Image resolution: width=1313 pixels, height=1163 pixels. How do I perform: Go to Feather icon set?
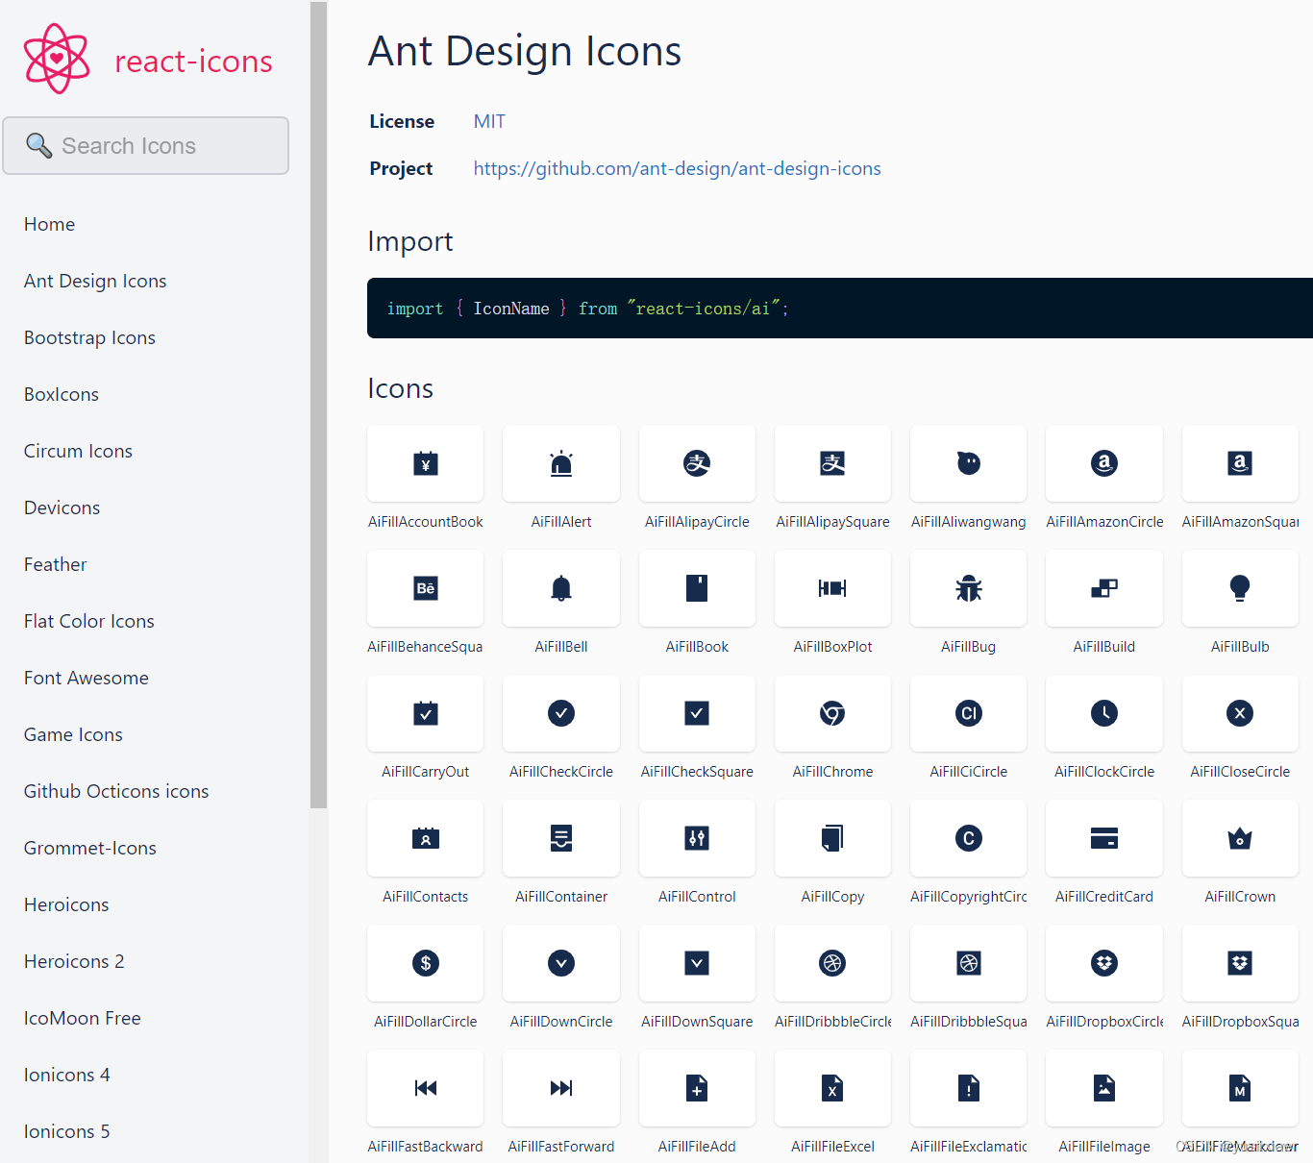pos(56,564)
